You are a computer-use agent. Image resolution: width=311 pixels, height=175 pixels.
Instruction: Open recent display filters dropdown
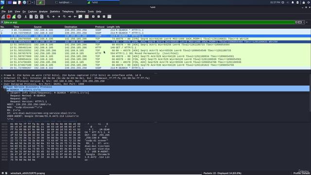coord(304,22)
